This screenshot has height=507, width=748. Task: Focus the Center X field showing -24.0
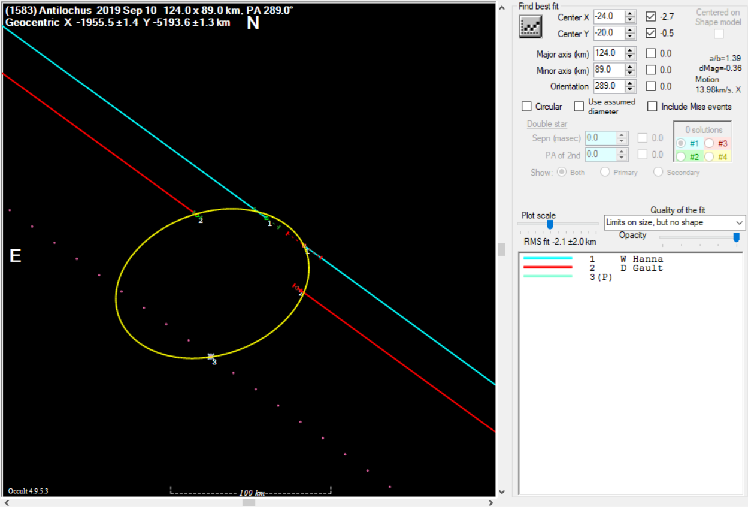pos(609,17)
